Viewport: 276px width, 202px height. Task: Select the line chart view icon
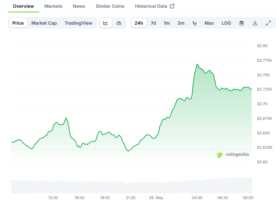pos(106,23)
